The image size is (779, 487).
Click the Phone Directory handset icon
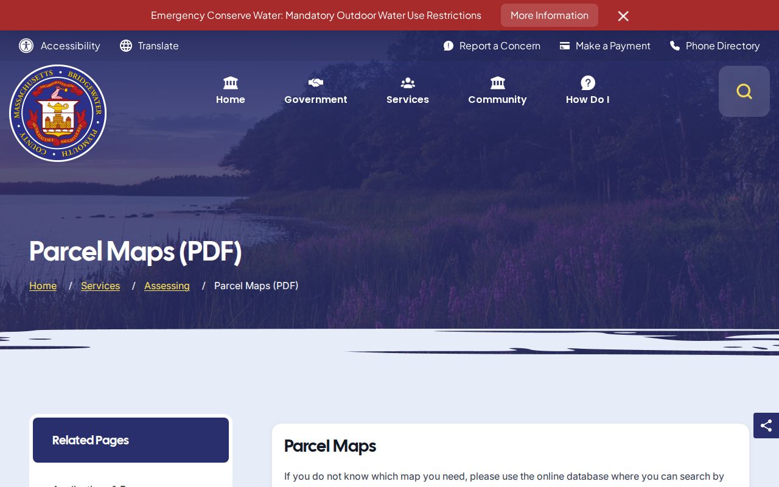[675, 46]
